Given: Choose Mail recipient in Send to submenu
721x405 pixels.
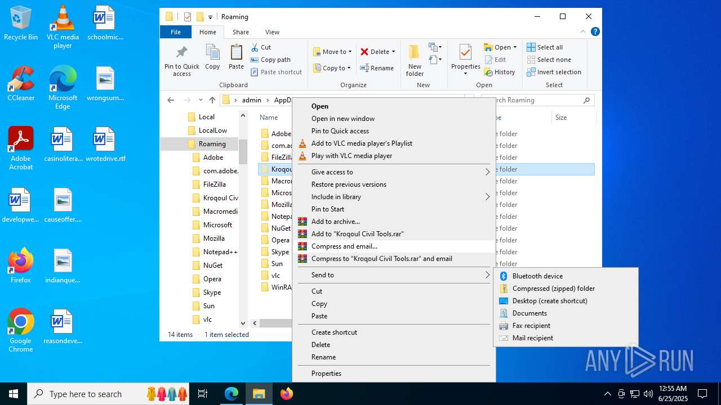Looking at the screenshot, I should [566, 338].
